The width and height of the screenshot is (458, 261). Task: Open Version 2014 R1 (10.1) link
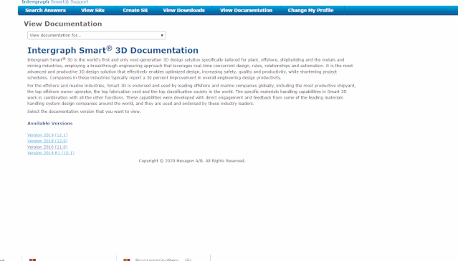click(x=51, y=153)
